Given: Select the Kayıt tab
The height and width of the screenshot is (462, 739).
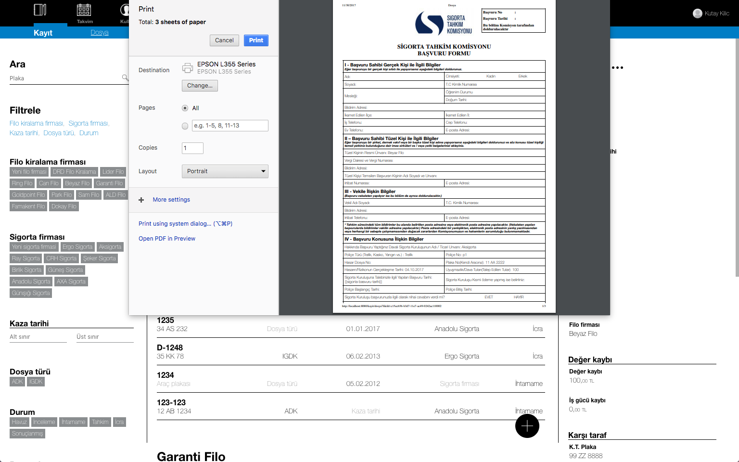Looking at the screenshot, I should click(x=43, y=33).
